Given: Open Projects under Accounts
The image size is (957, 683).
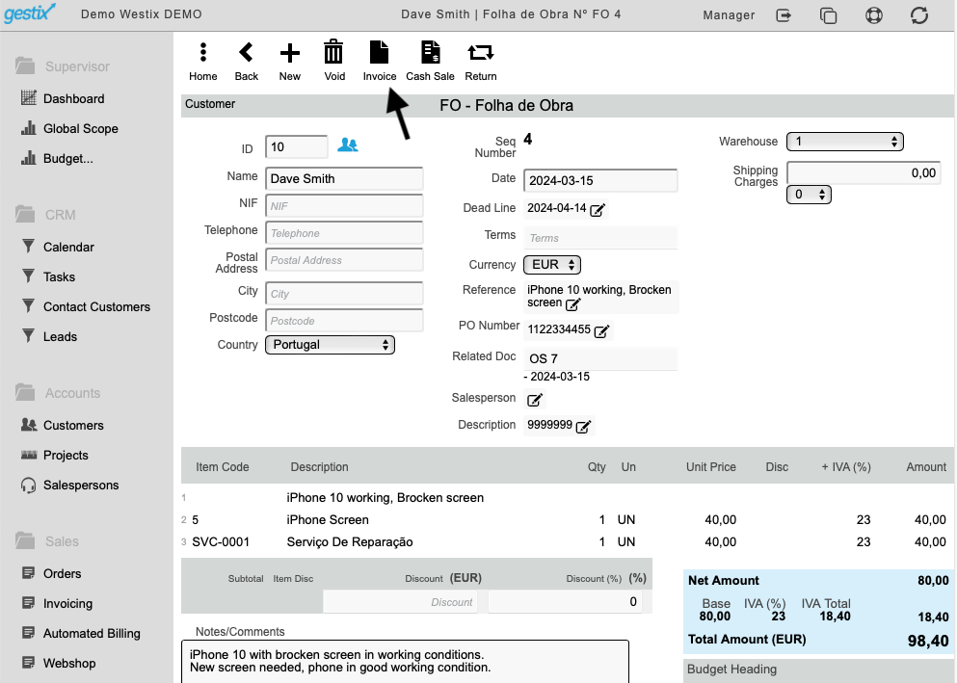Looking at the screenshot, I should (x=54, y=455).
